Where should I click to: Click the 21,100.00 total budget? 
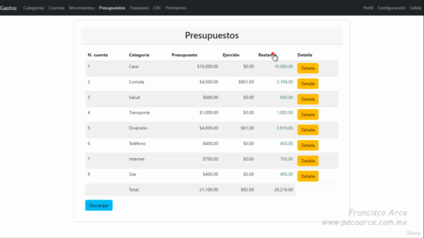coord(209,190)
